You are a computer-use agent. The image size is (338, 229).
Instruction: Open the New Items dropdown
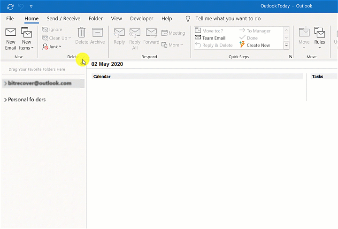click(x=26, y=38)
